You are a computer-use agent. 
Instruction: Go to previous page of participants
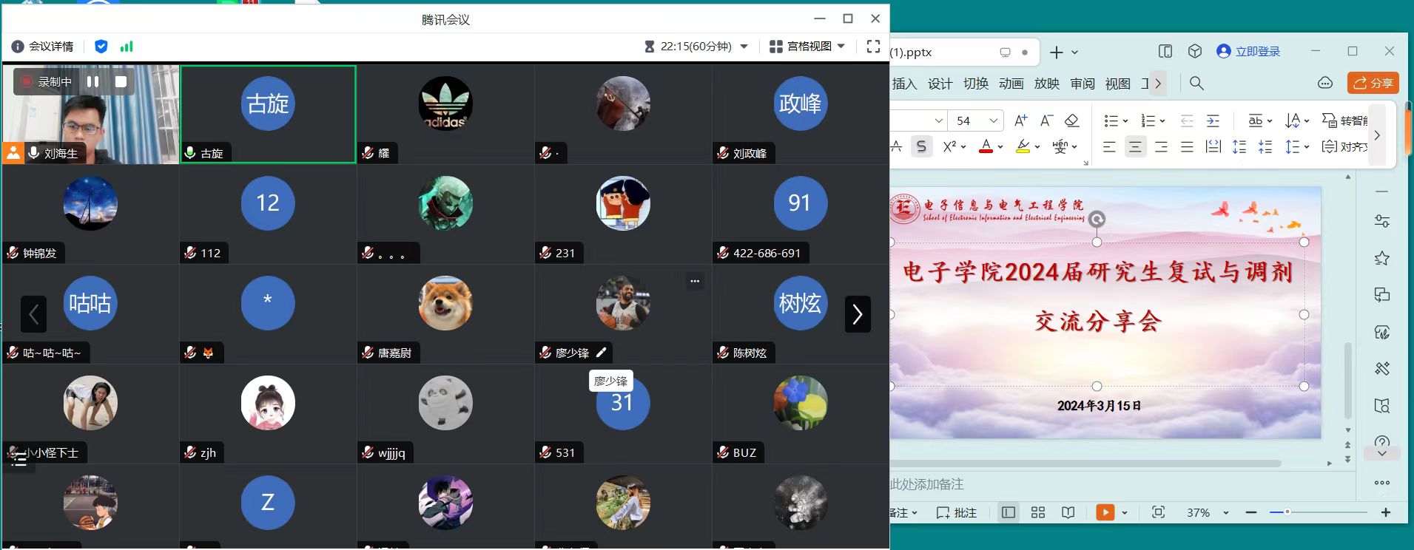pos(33,314)
